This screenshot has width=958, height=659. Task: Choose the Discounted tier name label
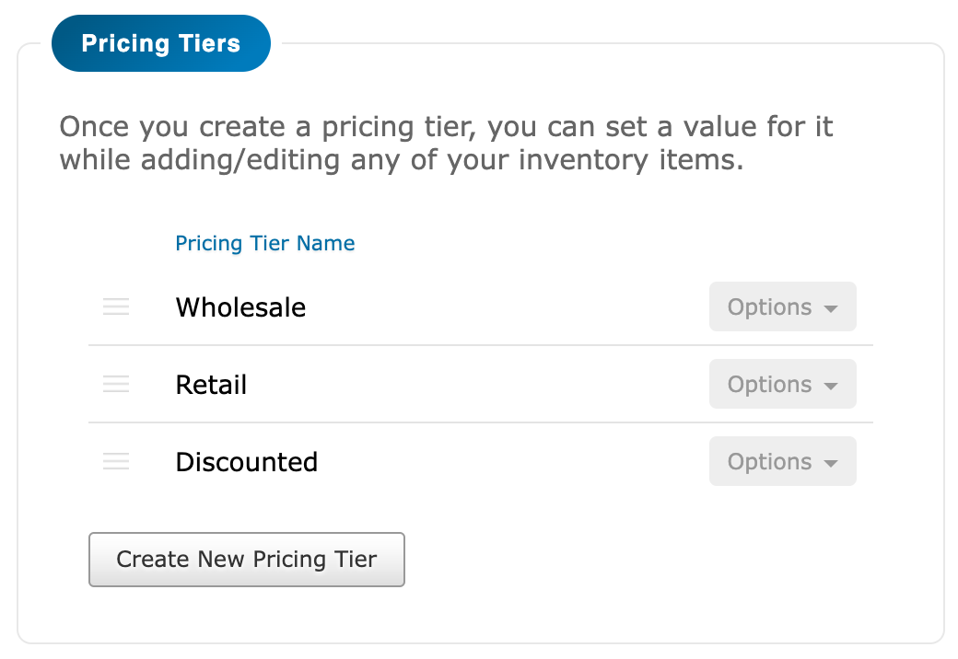pos(246,462)
